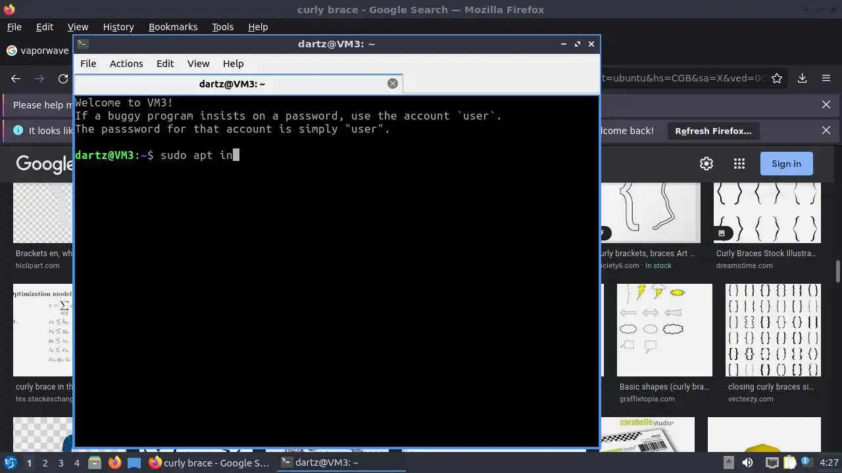The width and height of the screenshot is (842, 473).
Task: Open the terminal View menu
Action: coord(198,64)
